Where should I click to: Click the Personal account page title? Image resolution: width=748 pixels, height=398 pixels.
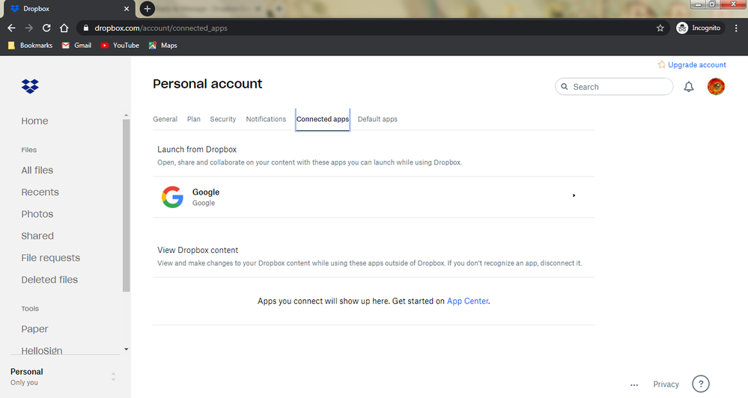pos(207,84)
